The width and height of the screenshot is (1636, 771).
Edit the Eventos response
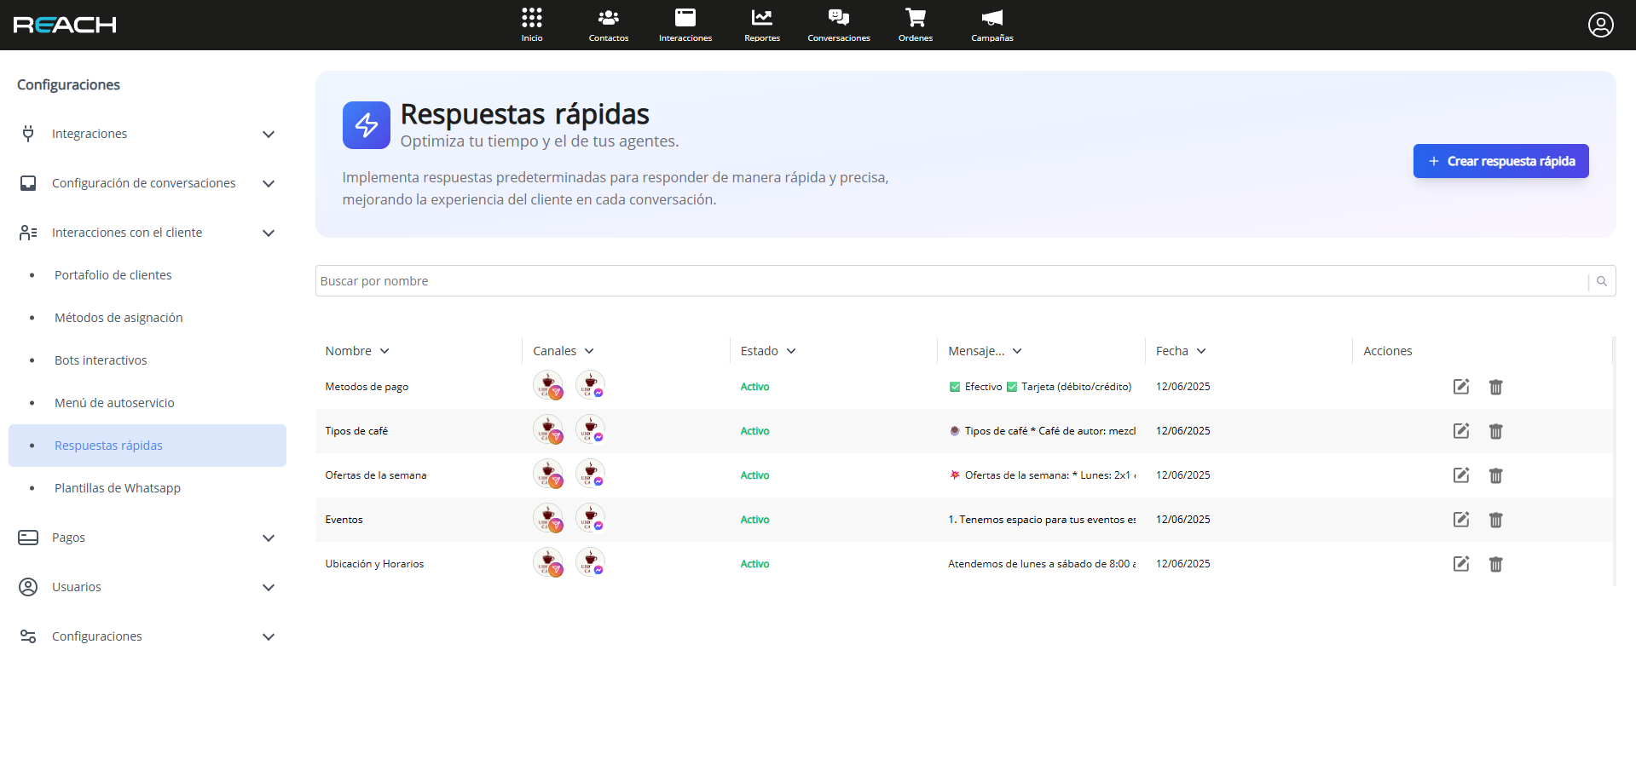coord(1461,520)
